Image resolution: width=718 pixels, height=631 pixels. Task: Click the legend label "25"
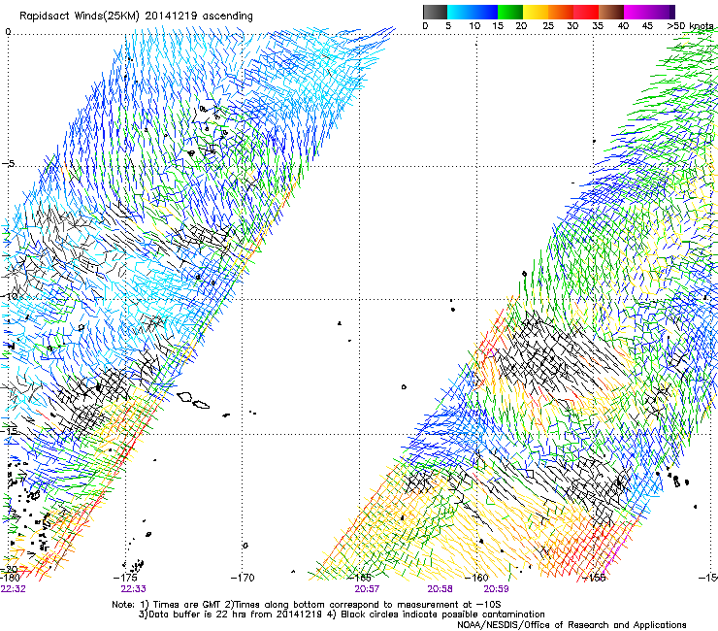pyautogui.click(x=548, y=26)
